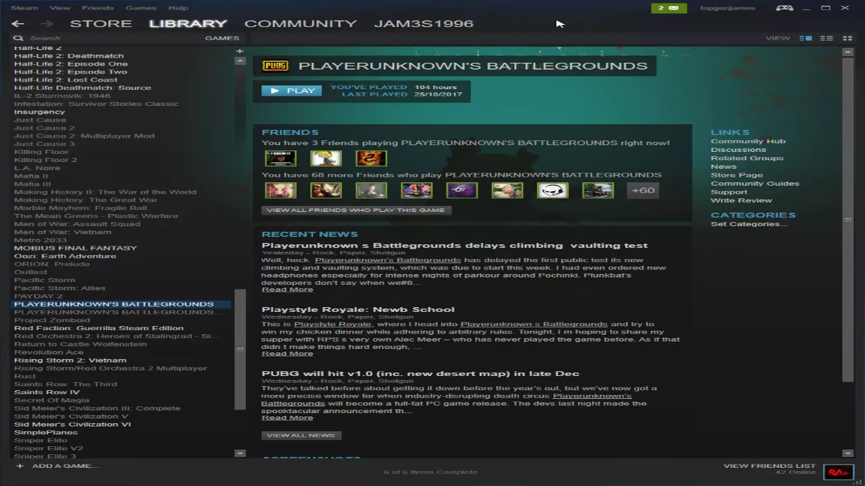Open the Games menu
Screen dimensions: 865x486
coord(141,8)
